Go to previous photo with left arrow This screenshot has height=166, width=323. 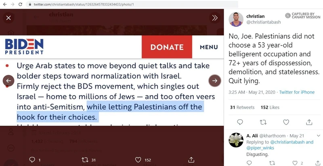[8, 81]
